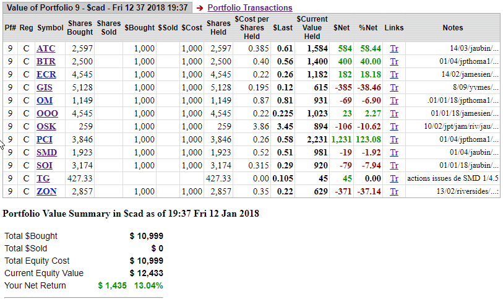Open the Tr transactions link for ATC
Screen dimensions: 503x299
click(x=394, y=48)
